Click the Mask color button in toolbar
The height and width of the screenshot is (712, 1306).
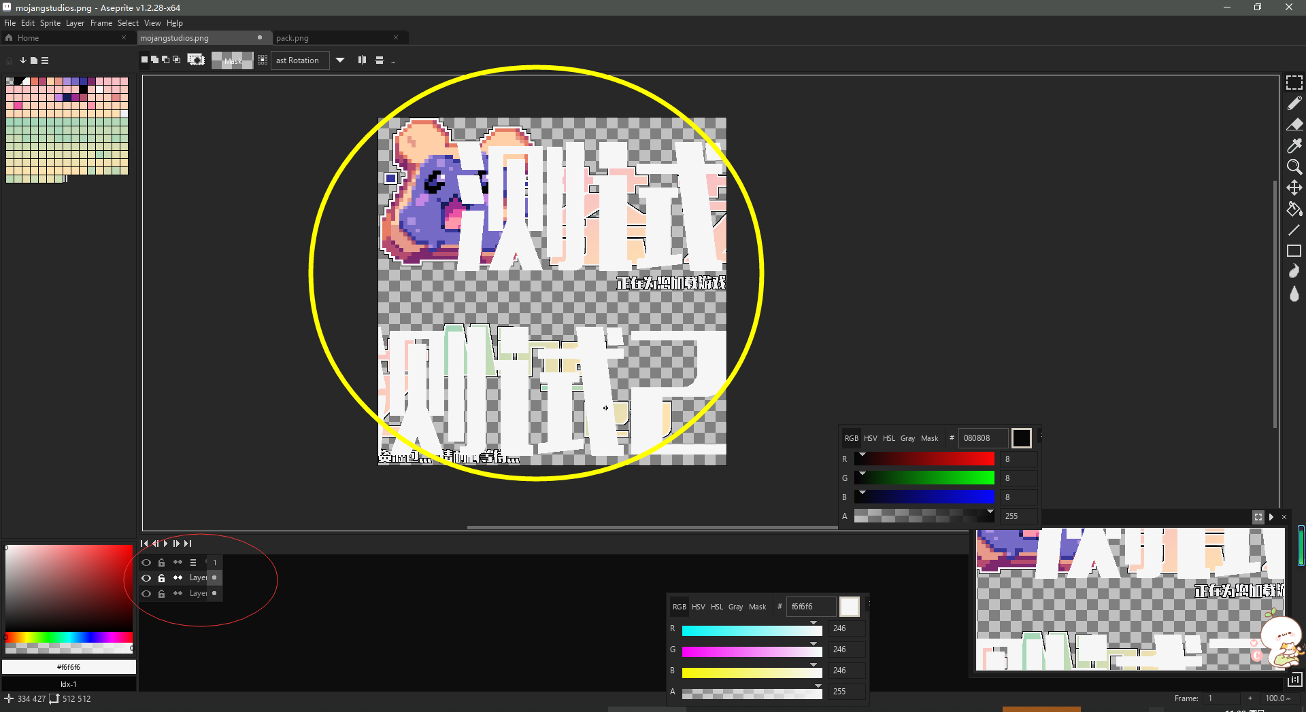pos(233,60)
